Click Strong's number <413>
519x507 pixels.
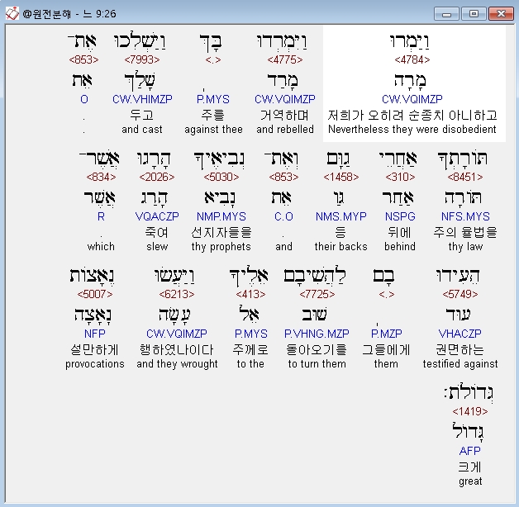click(250, 294)
